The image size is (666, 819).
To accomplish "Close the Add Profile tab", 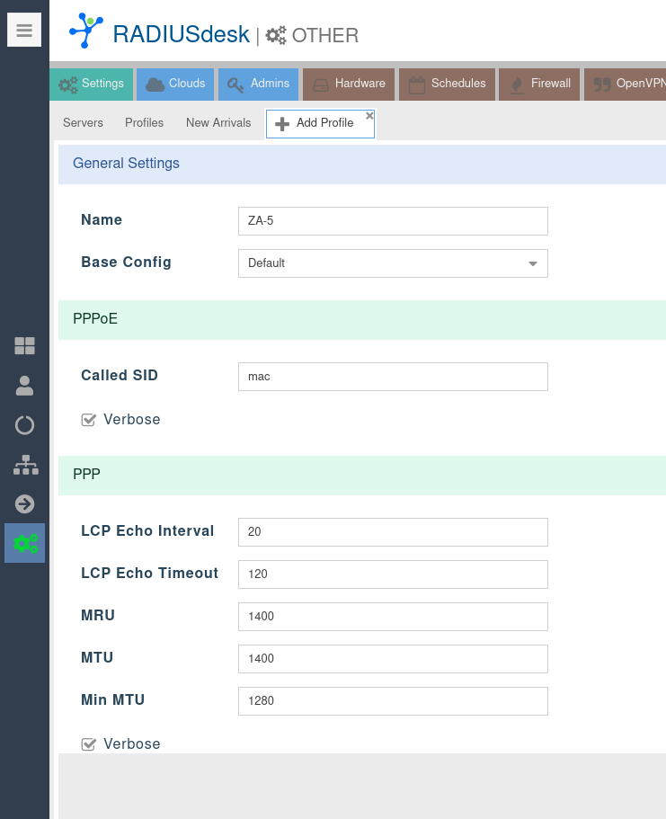I will click(x=369, y=116).
